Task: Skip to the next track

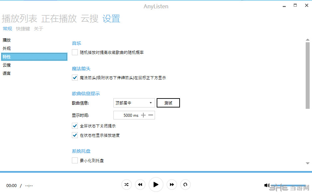Action: [x=172, y=185]
